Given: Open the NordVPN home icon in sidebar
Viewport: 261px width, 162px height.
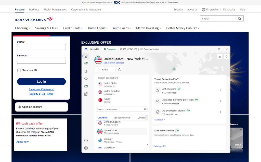Looking at the screenshot, I should [x=86, y=56].
